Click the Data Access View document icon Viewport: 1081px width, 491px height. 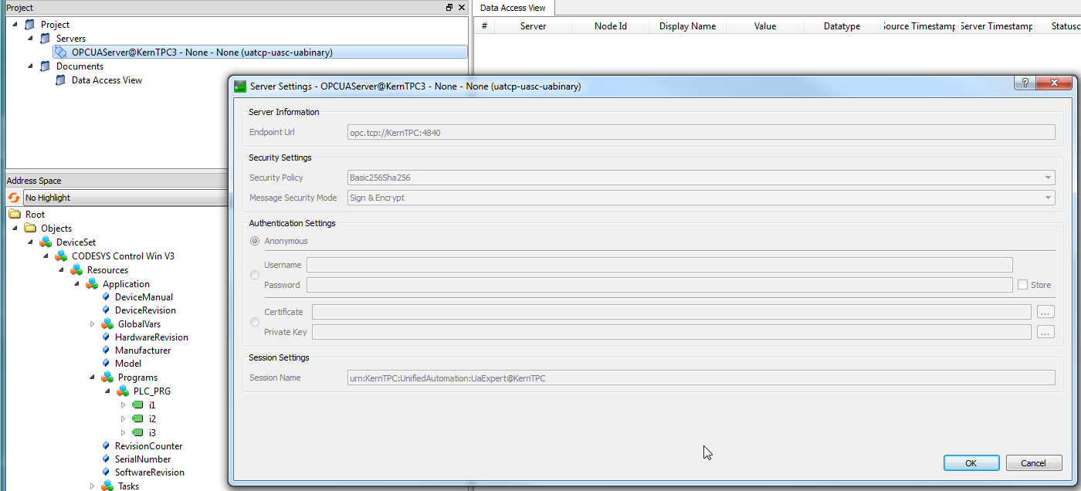(61, 80)
